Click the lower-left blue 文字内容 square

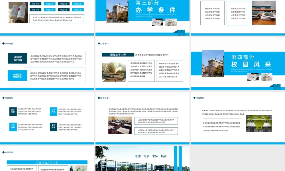pyautogui.click(x=13, y=127)
